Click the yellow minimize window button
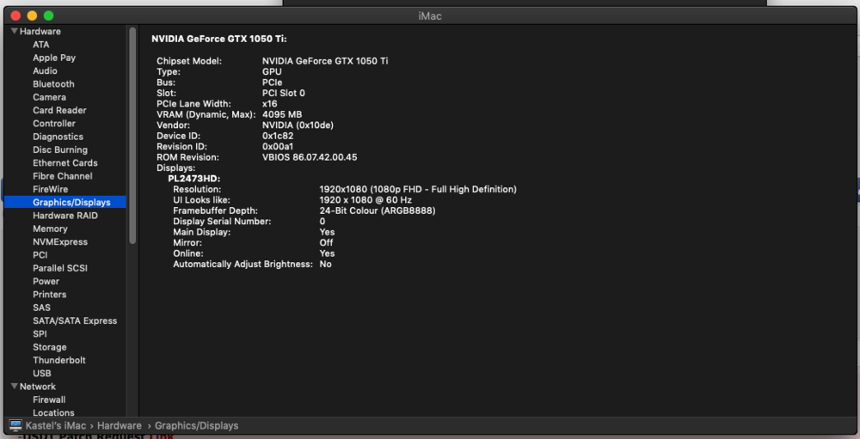 click(x=32, y=16)
